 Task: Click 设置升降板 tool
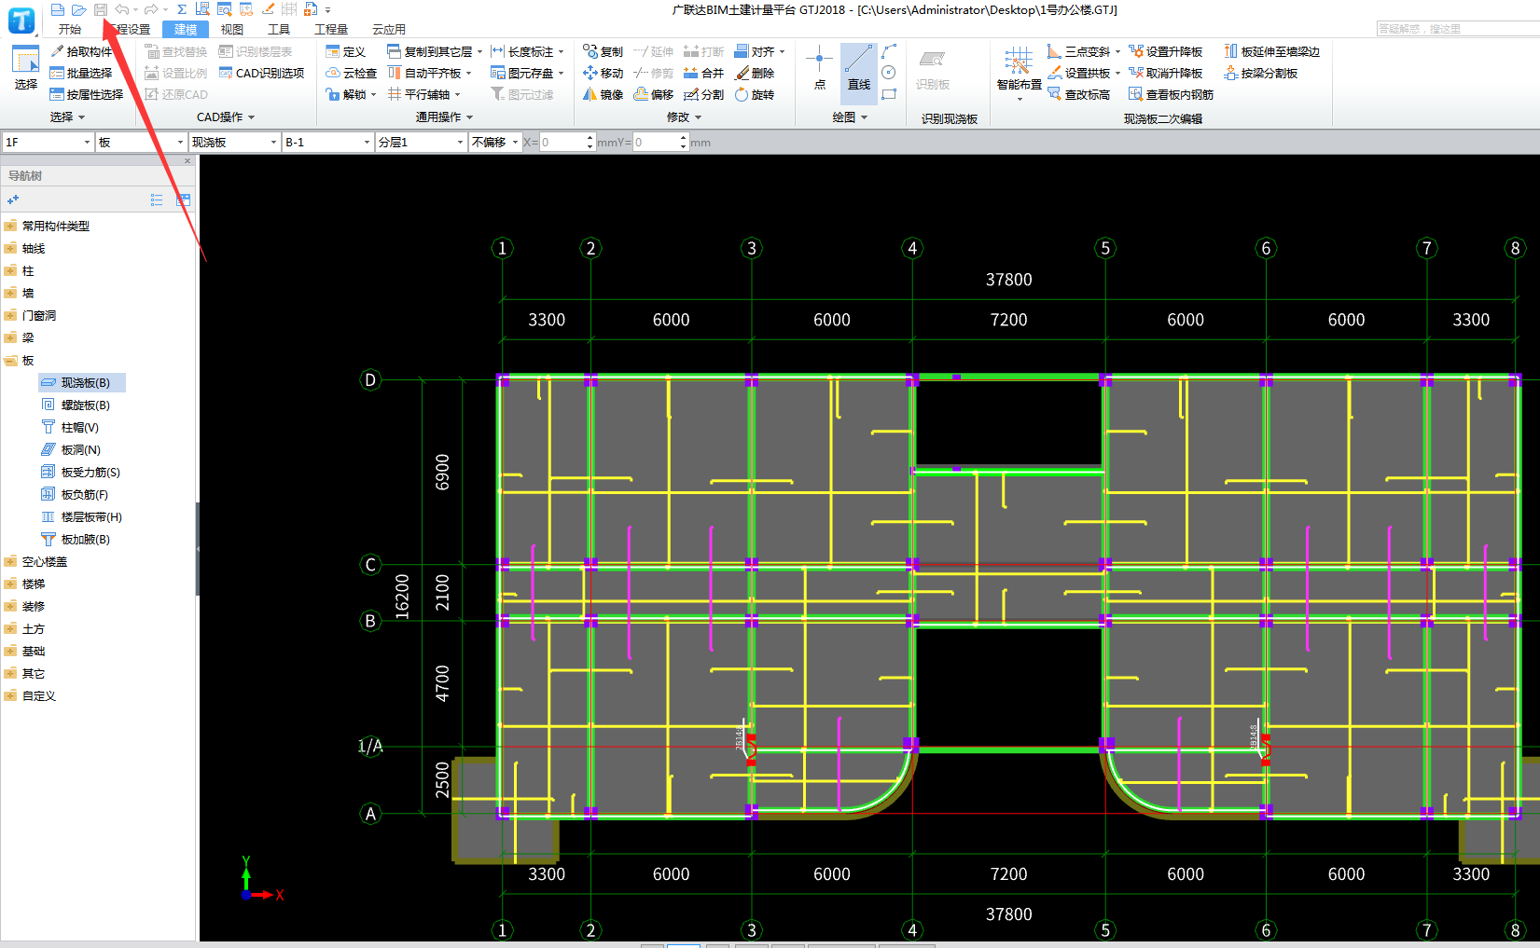(x=1166, y=51)
